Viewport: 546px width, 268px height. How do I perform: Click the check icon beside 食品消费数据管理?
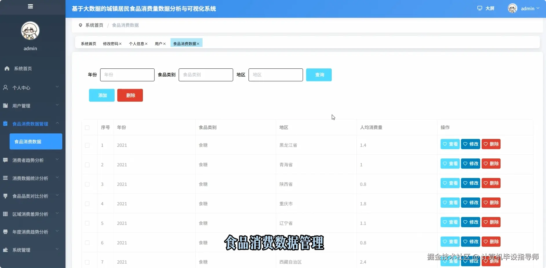pos(5,124)
